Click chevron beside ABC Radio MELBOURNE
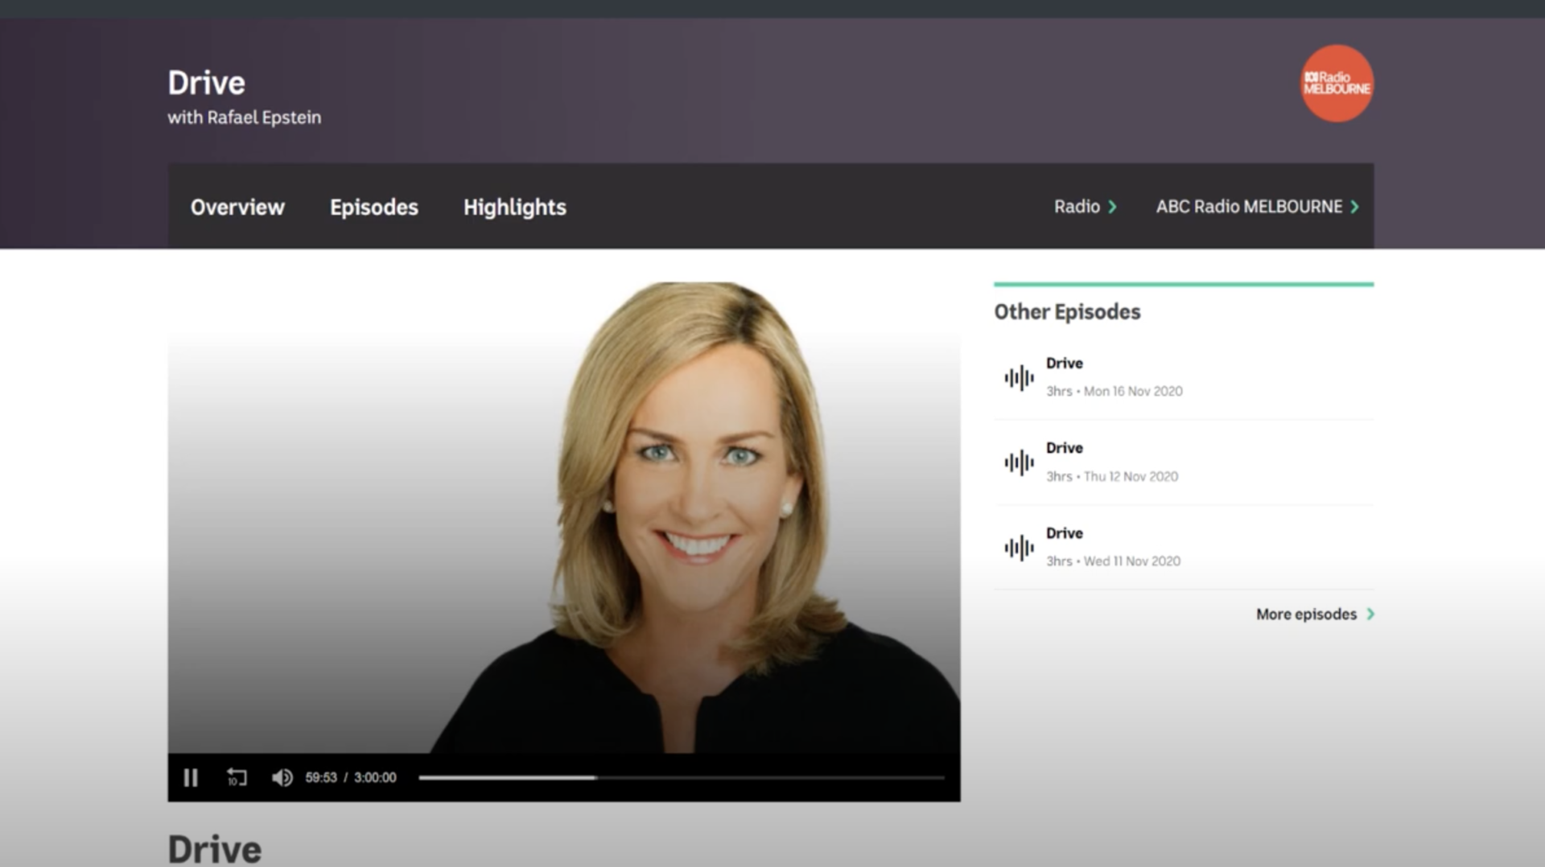Image resolution: width=1545 pixels, height=867 pixels. tap(1355, 208)
